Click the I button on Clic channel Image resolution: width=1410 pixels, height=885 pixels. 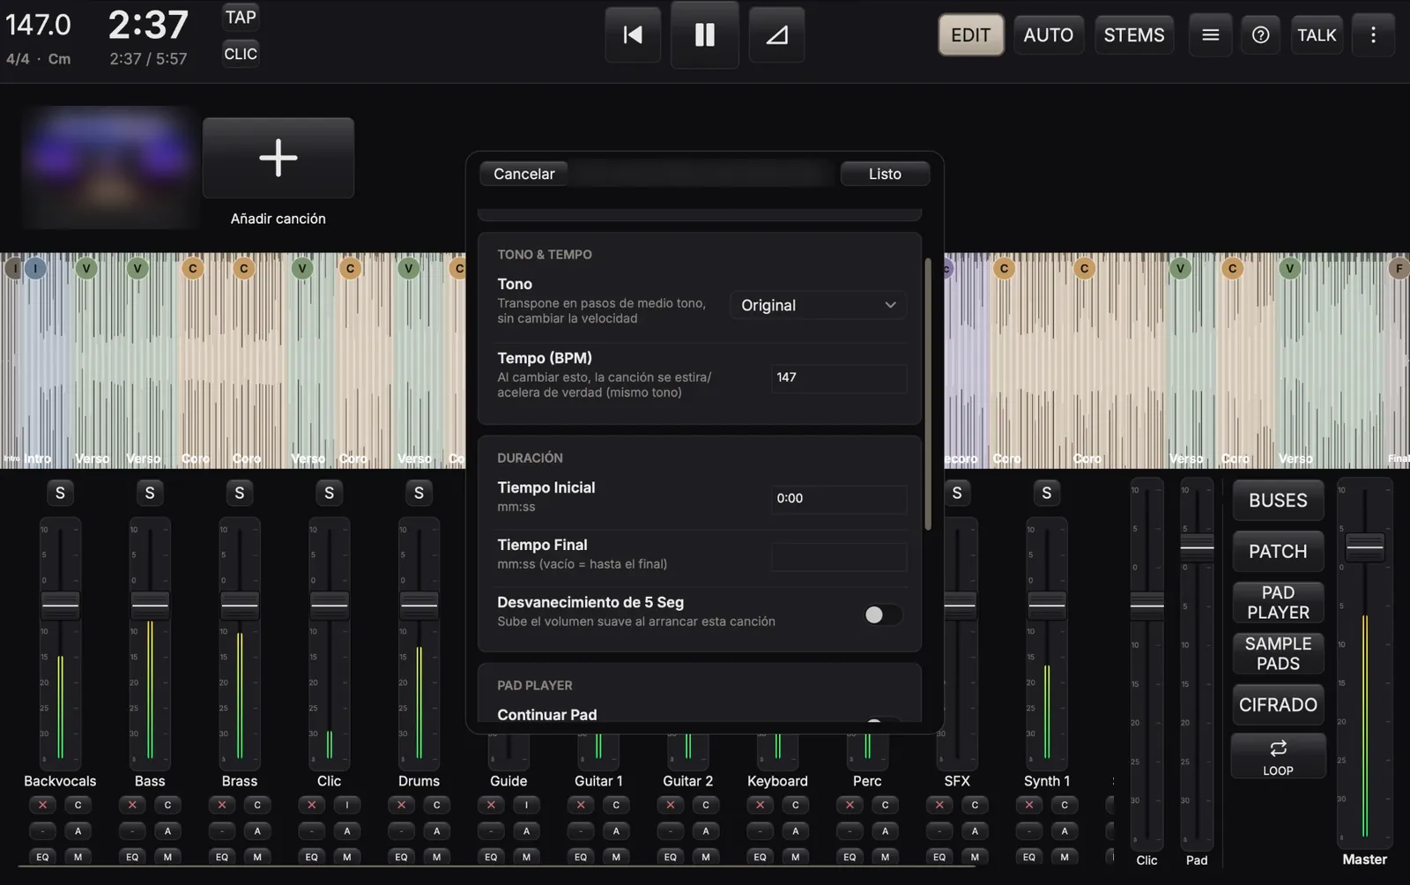(x=347, y=805)
